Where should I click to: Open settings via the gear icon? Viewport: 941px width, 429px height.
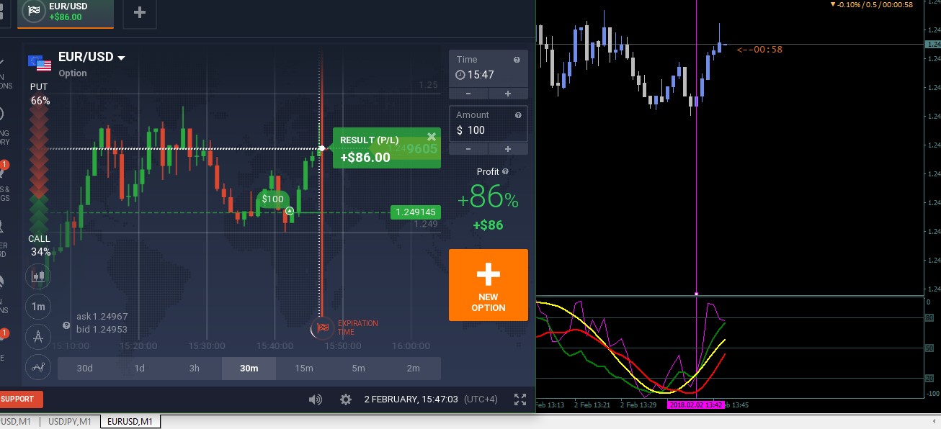pyautogui.click(x=346, y=399)
